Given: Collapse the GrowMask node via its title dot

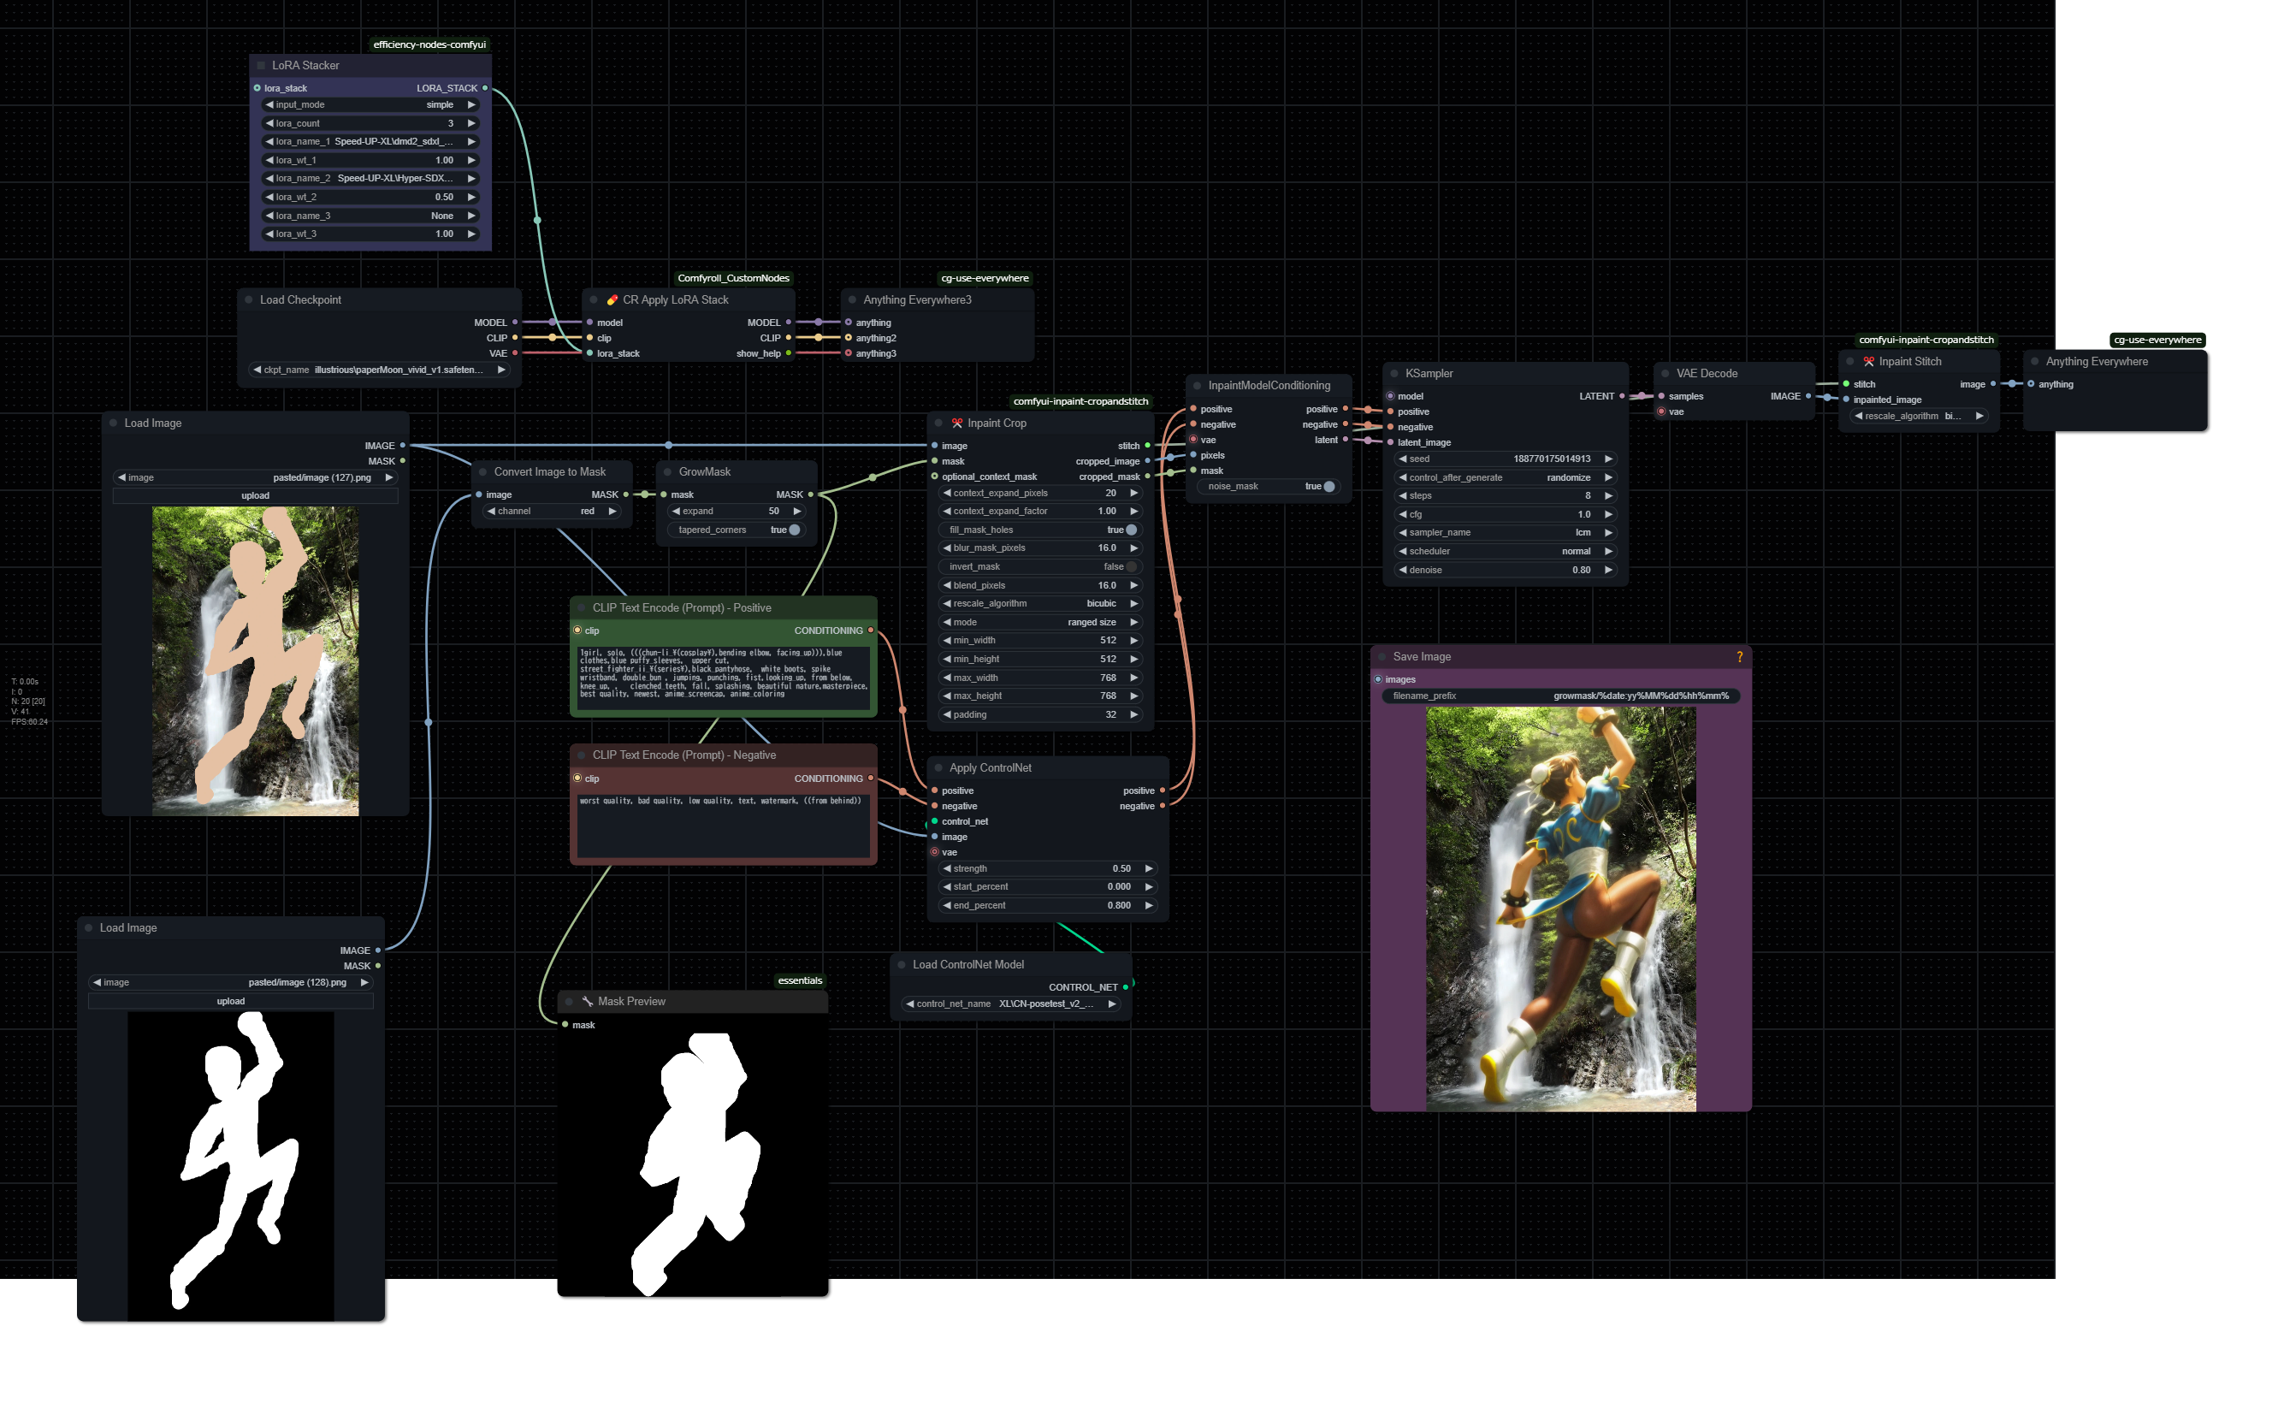Looking at the screenshot, I should 668,471.
